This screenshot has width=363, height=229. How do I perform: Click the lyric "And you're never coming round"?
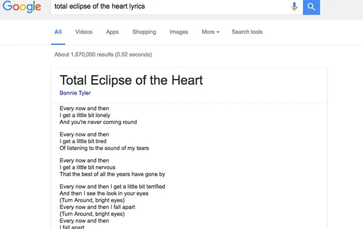[x=98, y=123]
